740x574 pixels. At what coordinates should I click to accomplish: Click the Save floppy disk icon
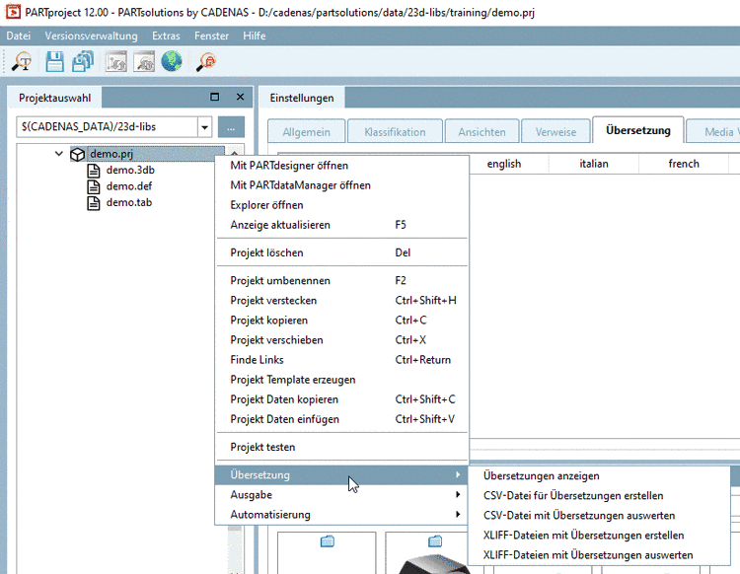coord(54,62)
